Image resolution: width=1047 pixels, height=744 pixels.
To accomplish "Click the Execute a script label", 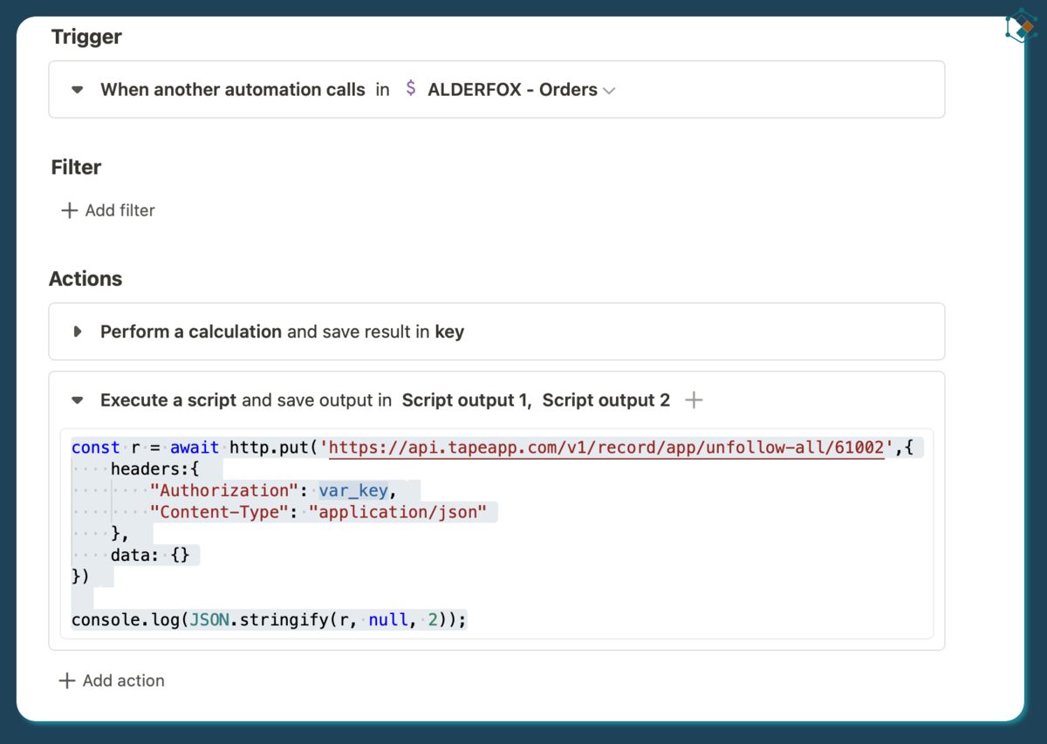I will pos(168,400).
